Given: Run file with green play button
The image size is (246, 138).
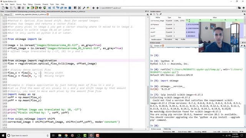Looking at the screenshot, I should 28,8.
